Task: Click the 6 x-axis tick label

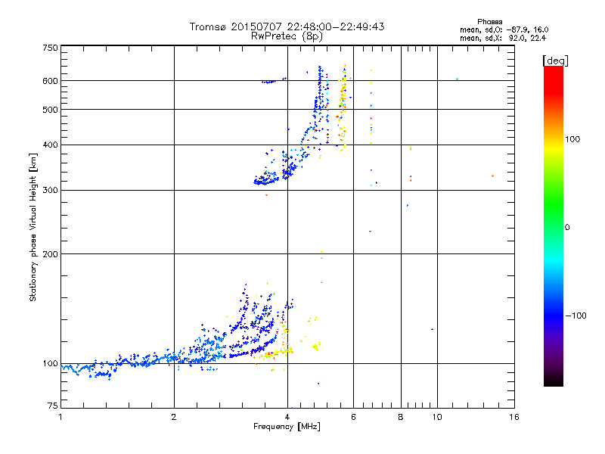Action: 353,417
